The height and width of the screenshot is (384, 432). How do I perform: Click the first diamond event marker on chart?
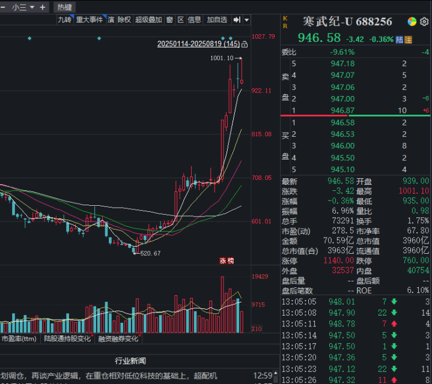(29, 38)
